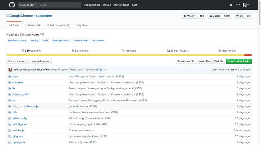This screenshot has width=261, height=145.
Task: Click the .eslintrc.js file icon
Action: pyautogui.click(x=10, y=130)
